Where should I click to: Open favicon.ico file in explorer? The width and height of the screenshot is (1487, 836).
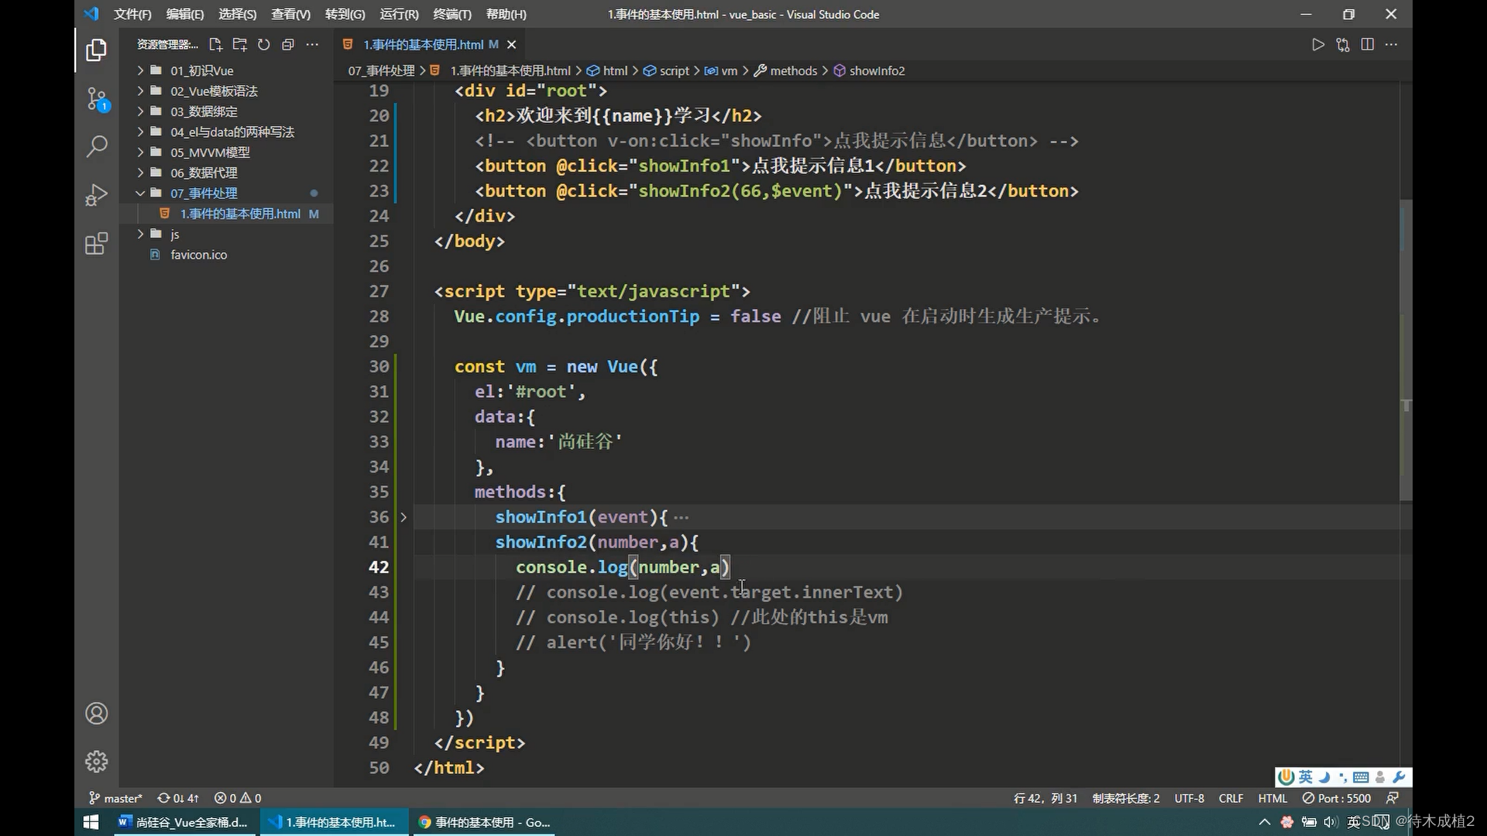(x=226, y=255)
